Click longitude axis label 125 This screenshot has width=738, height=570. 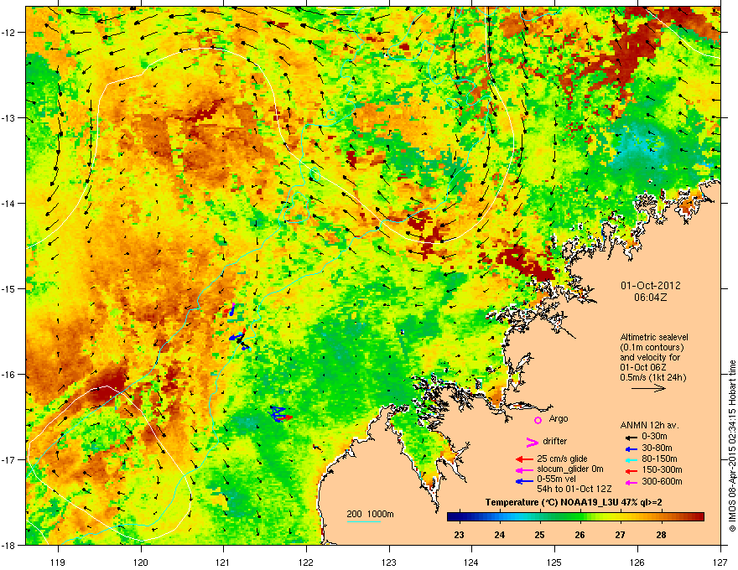tap(554, 562)
